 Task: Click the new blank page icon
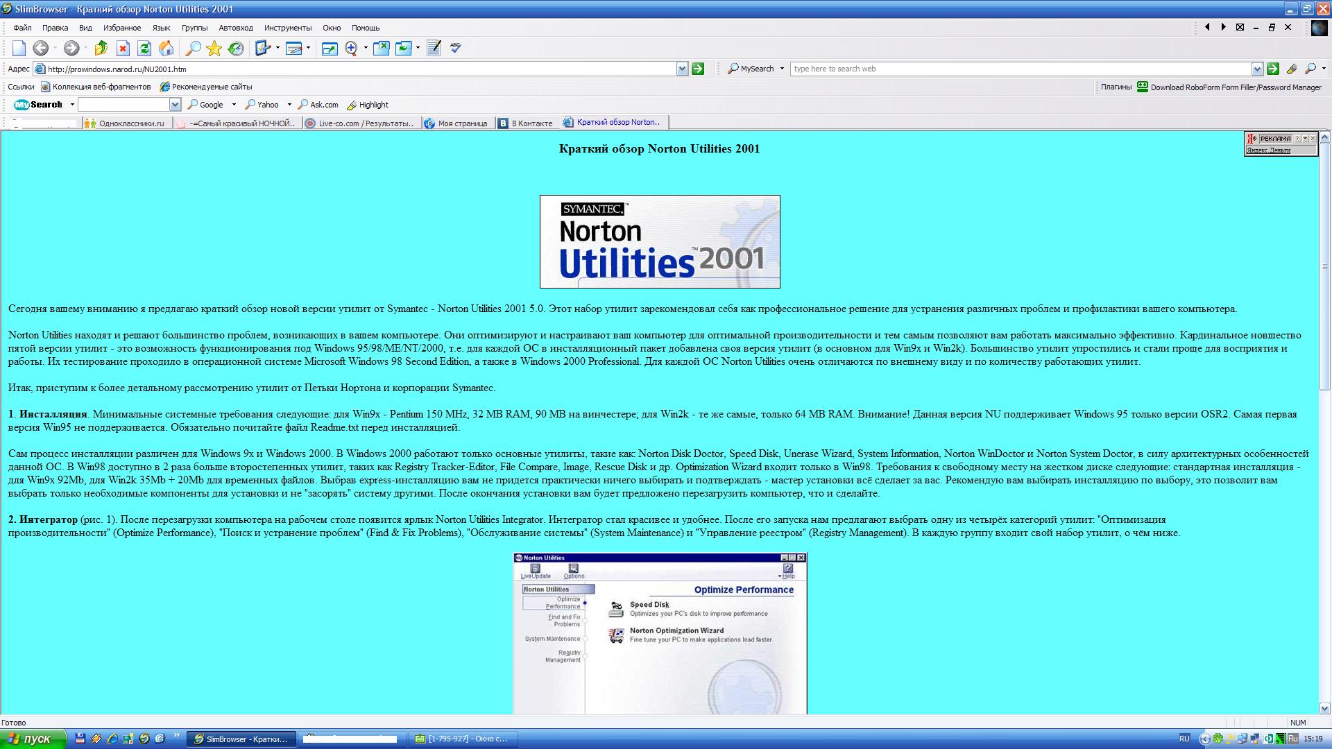pyautogui.click(x=19, y=48)
